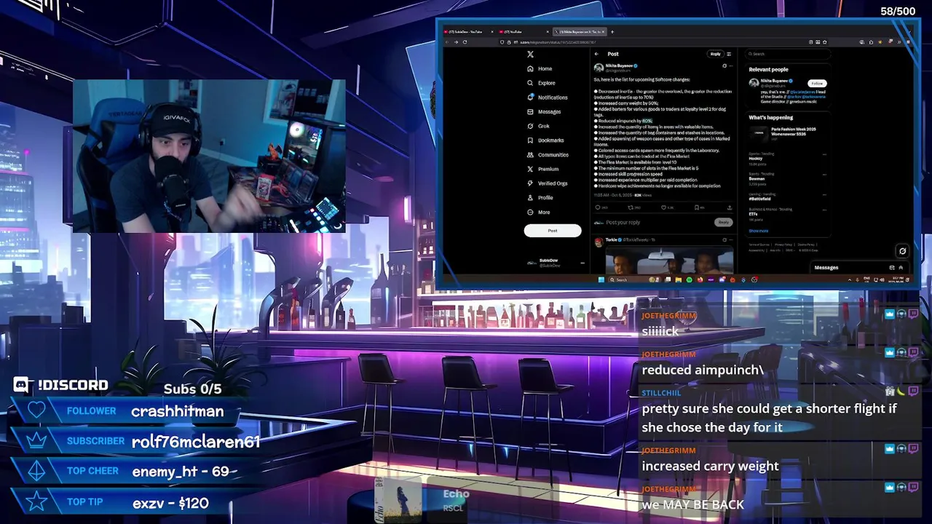Open Grok in the X sidebar
This screenshot has width=932, height=524.
tap(539, 126)
